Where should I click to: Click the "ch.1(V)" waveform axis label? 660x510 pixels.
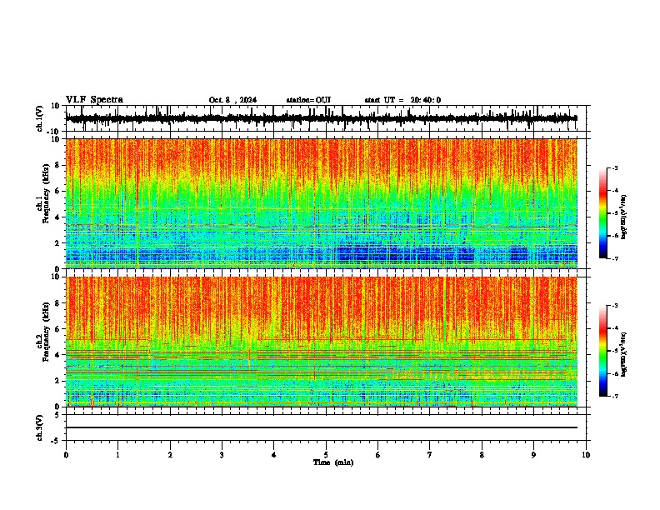[40, 118]
